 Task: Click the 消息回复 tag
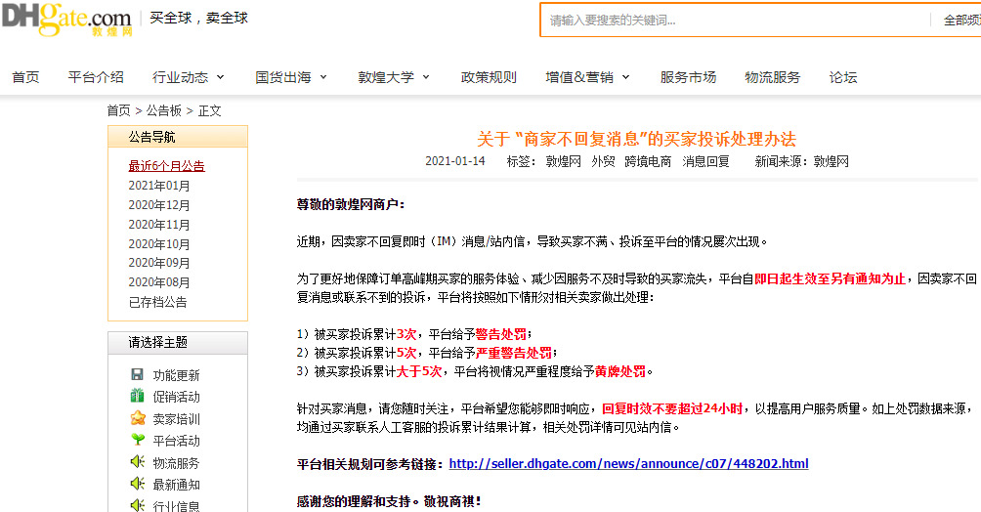tap(705, 161)
